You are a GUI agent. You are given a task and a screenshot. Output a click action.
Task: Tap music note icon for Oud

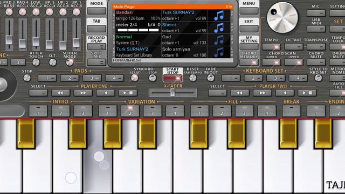click(x=219, y=40)
